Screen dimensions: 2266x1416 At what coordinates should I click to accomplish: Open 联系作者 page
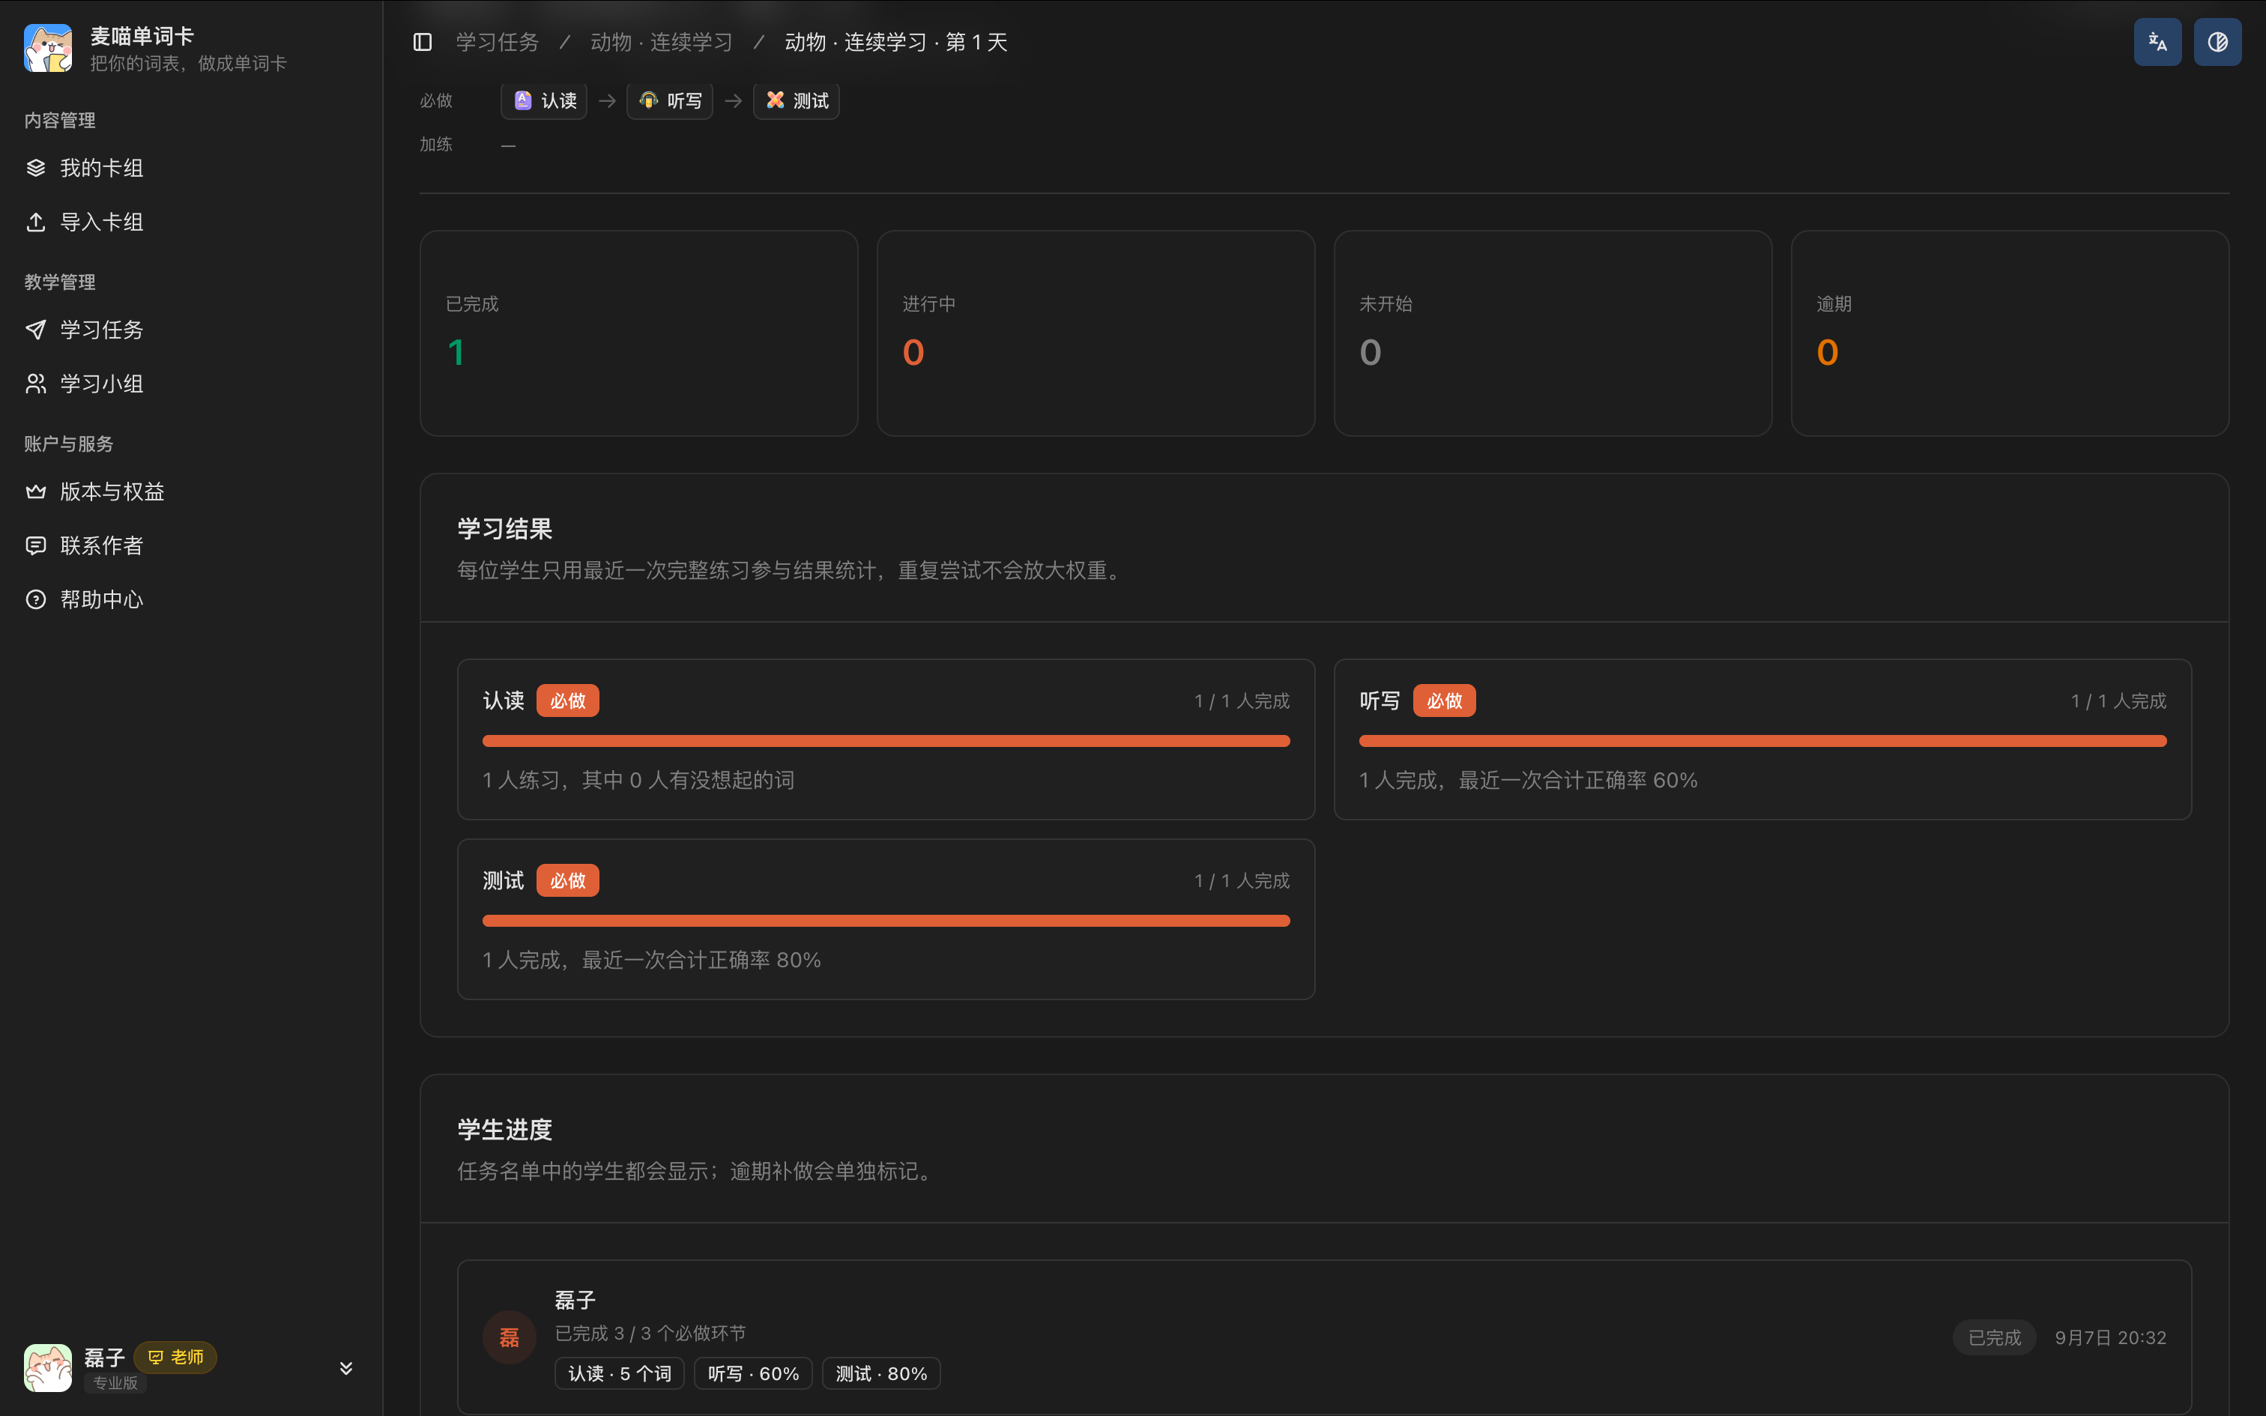[191, 546]
